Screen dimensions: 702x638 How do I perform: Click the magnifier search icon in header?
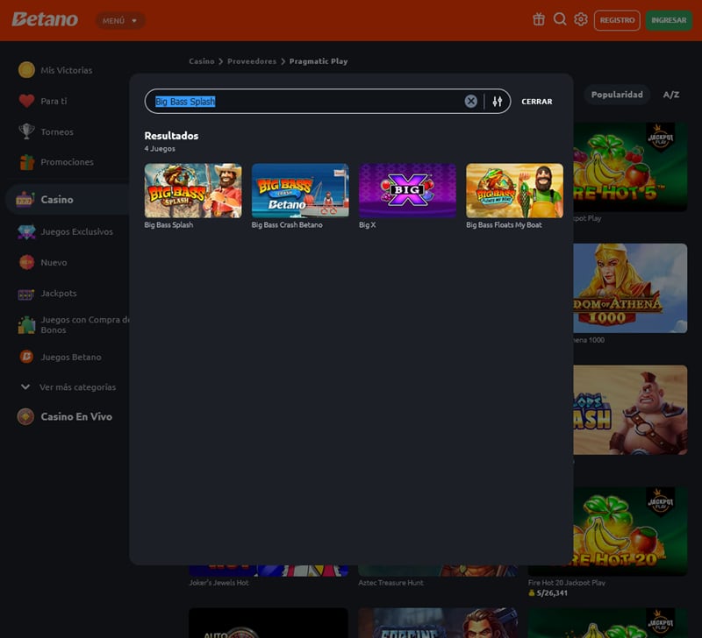560,19
